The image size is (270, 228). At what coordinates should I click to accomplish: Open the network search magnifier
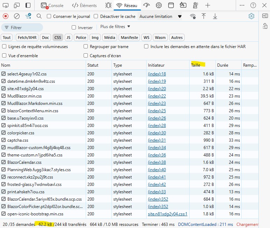pos(39,16)
